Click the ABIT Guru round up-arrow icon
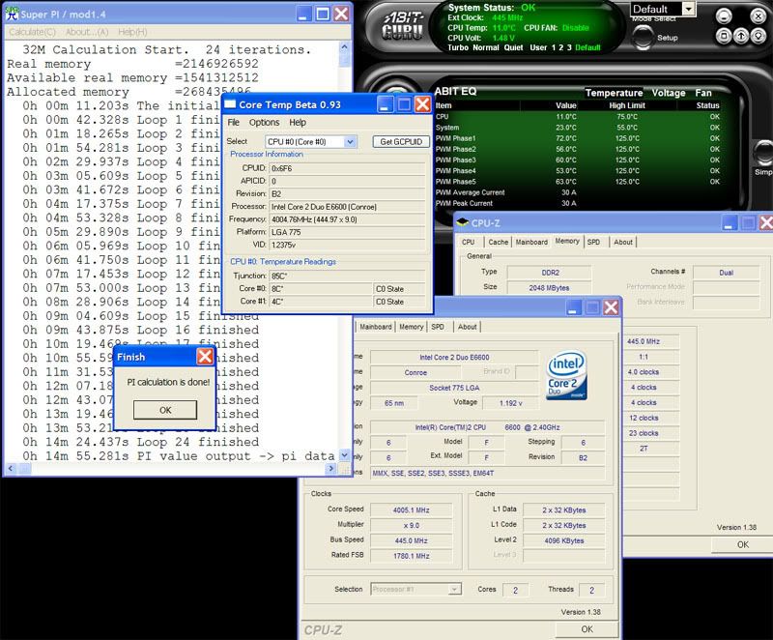 741,36
